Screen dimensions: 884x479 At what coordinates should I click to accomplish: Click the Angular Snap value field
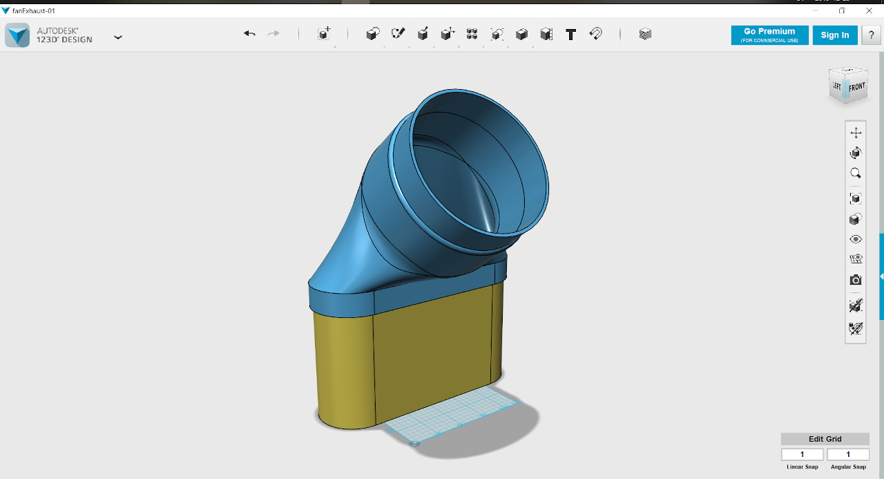point(848,454)
